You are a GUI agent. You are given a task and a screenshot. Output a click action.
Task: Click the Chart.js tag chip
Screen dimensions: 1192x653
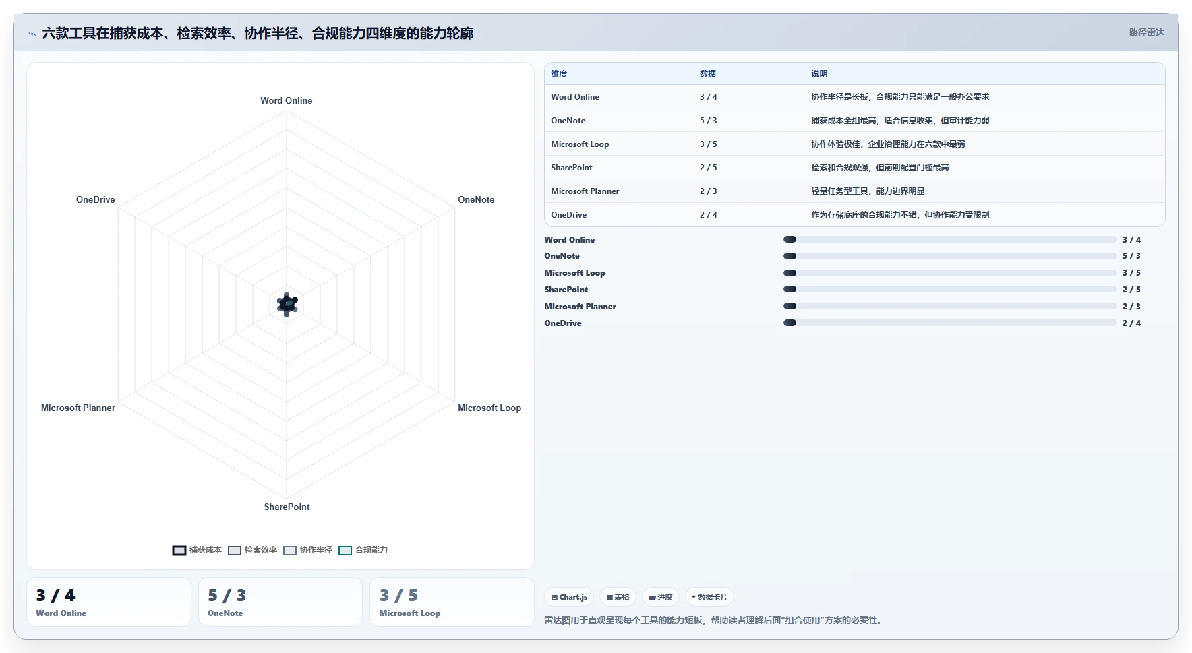569,597
